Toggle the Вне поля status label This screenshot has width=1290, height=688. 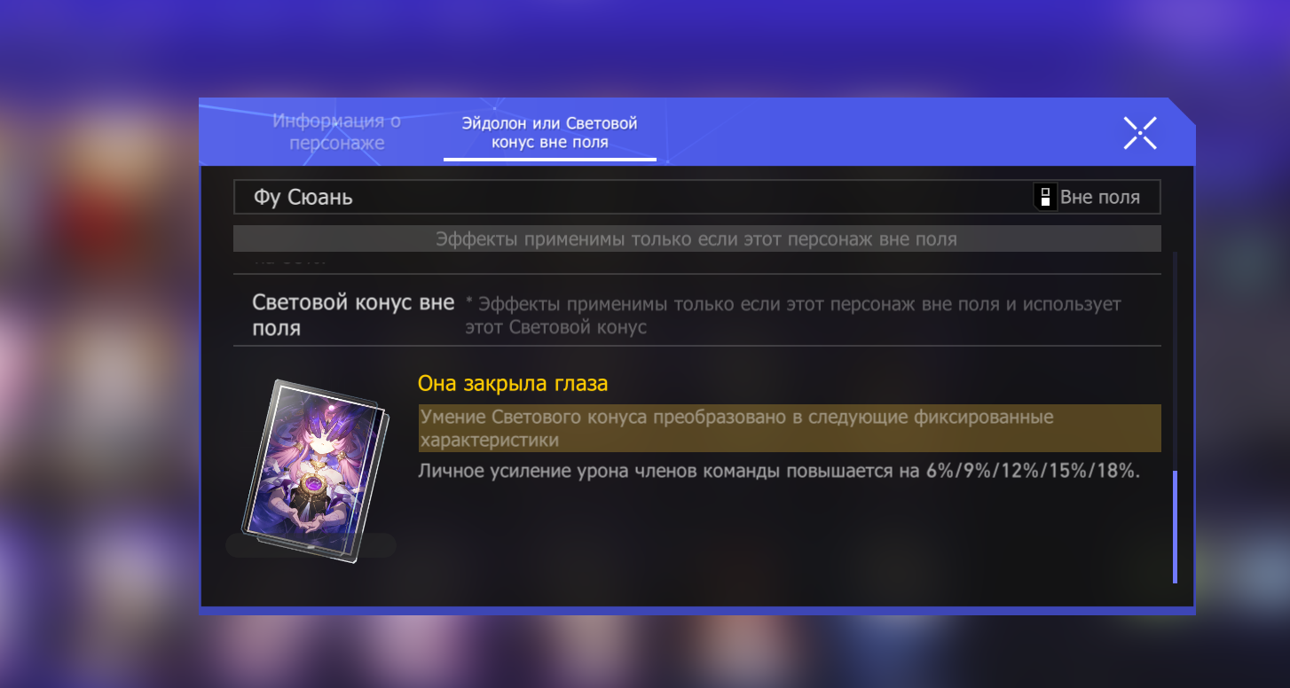pyautogui.click(x=1099, y=197)
